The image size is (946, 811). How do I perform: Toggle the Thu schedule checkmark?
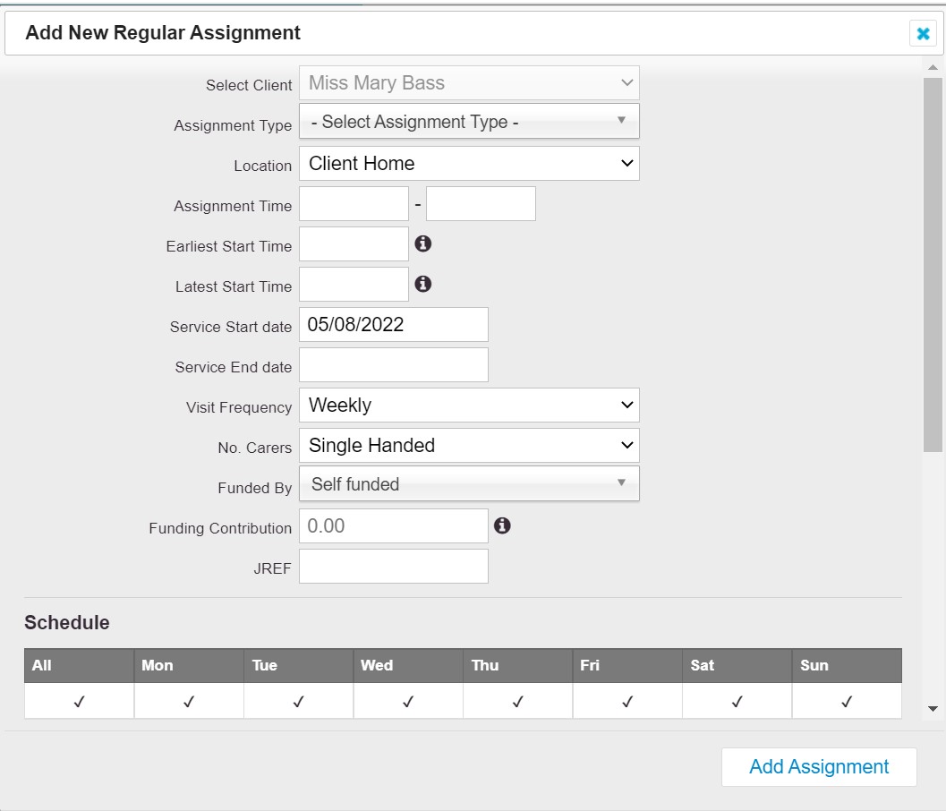517,701
